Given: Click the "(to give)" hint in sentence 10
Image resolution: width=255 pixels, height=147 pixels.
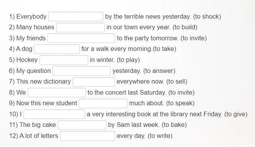Looking at the screenshot, I should [236, 114].
